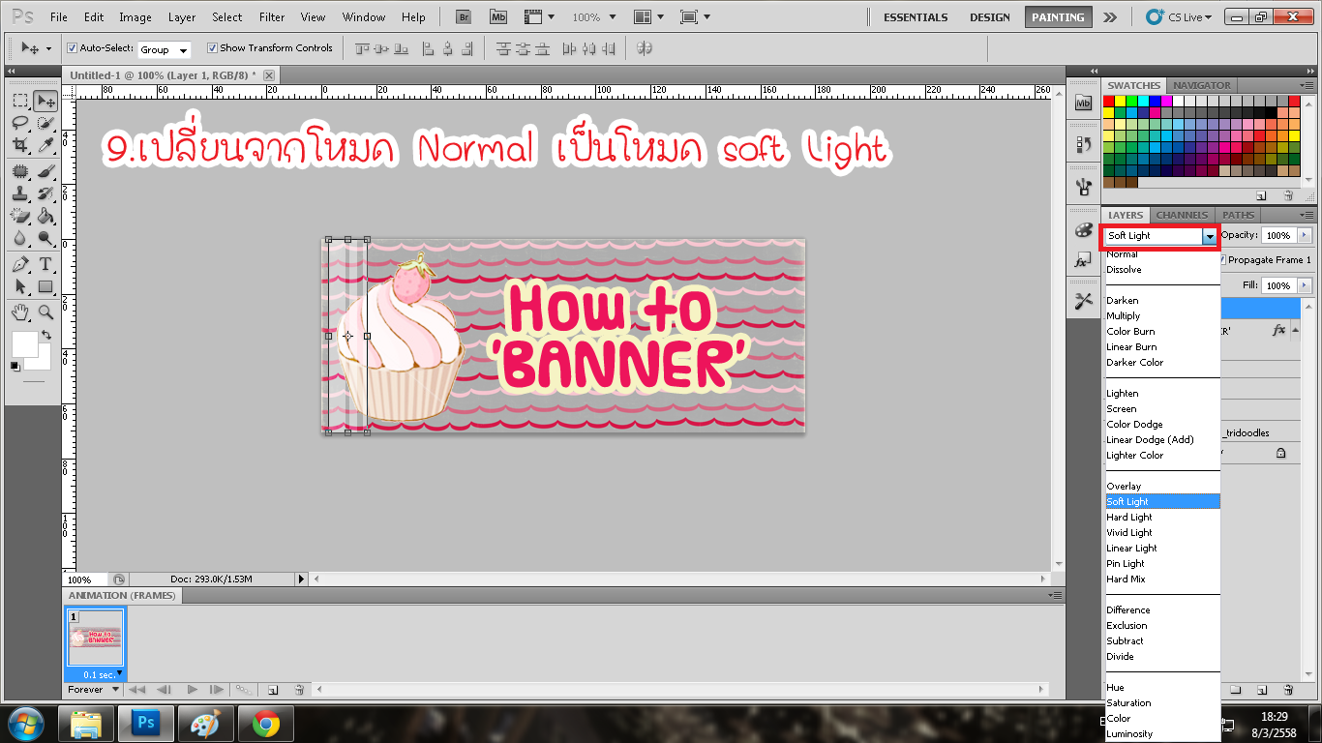Open Google Chrome from the taskbar
Image resolution: width=1322 pixels, height=743 pixels.
[x=266, y=723]
